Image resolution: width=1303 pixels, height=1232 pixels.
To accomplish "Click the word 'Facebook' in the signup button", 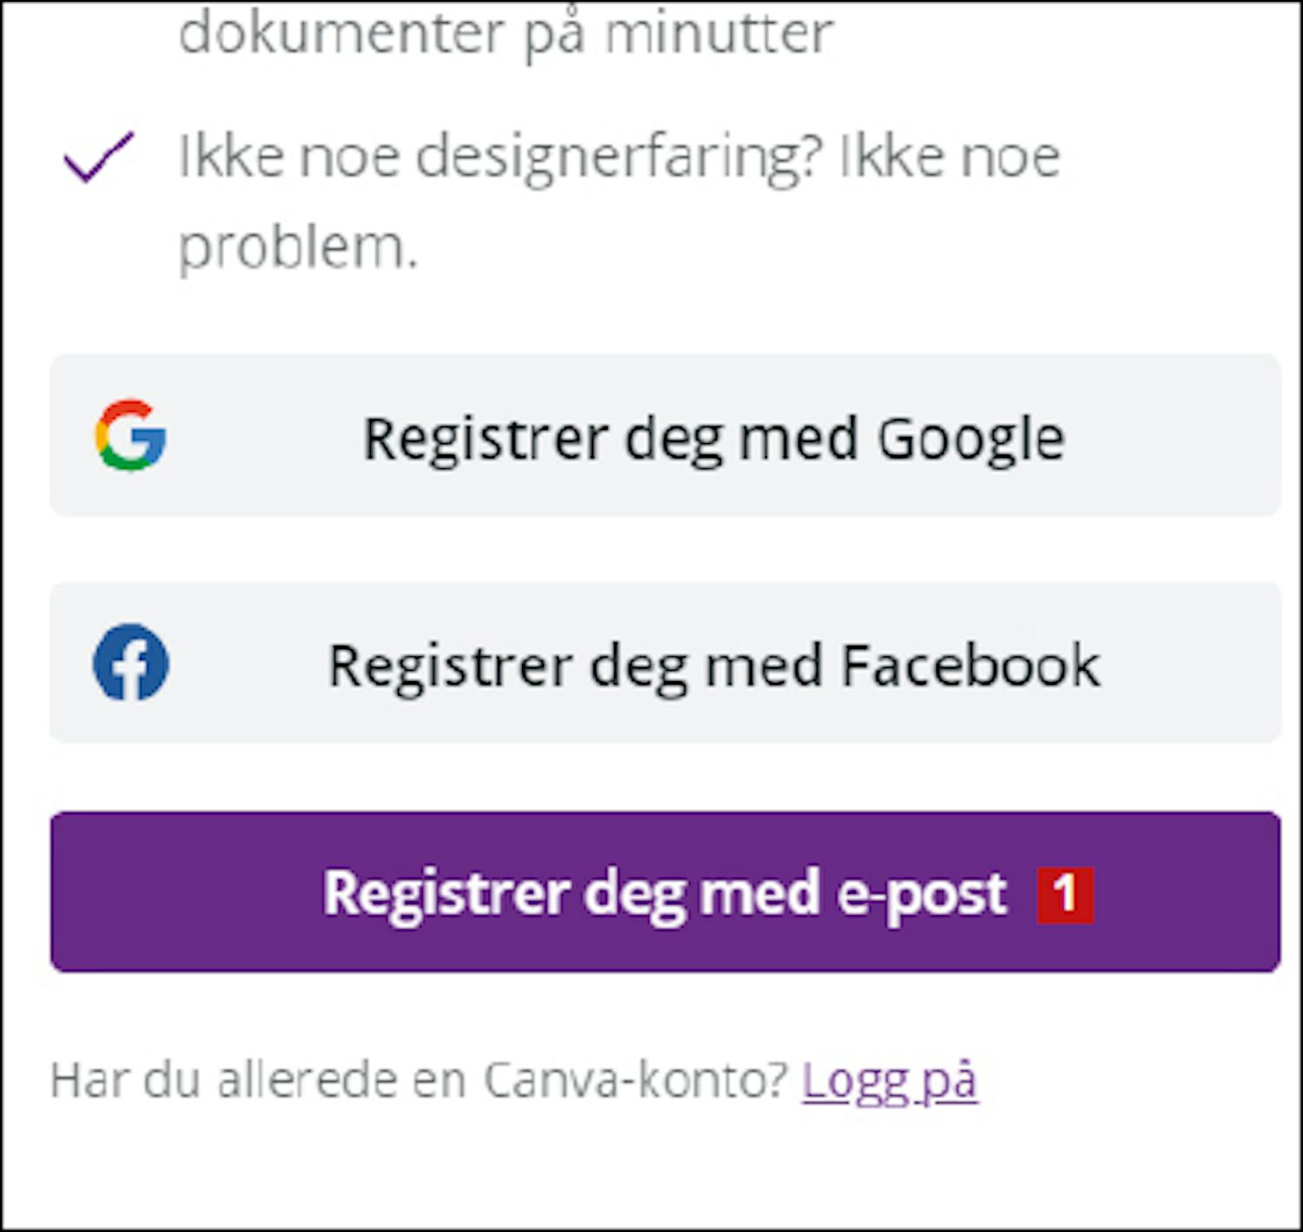I will click(970, 666).
